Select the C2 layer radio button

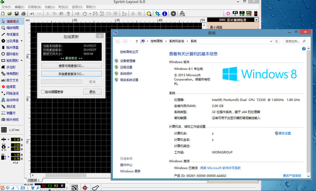tap(50, 190)
